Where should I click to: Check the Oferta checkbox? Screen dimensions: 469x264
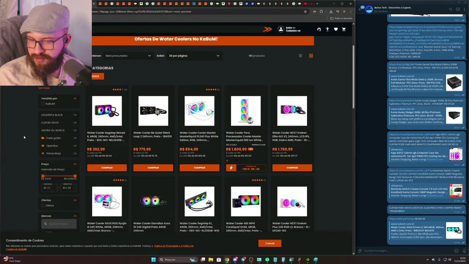[43, 206]
